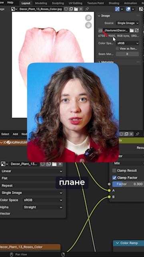The image size is (144, 257).
Task: Switch to the Texture Paint workspace tab
Action: [x=96, y=3]
